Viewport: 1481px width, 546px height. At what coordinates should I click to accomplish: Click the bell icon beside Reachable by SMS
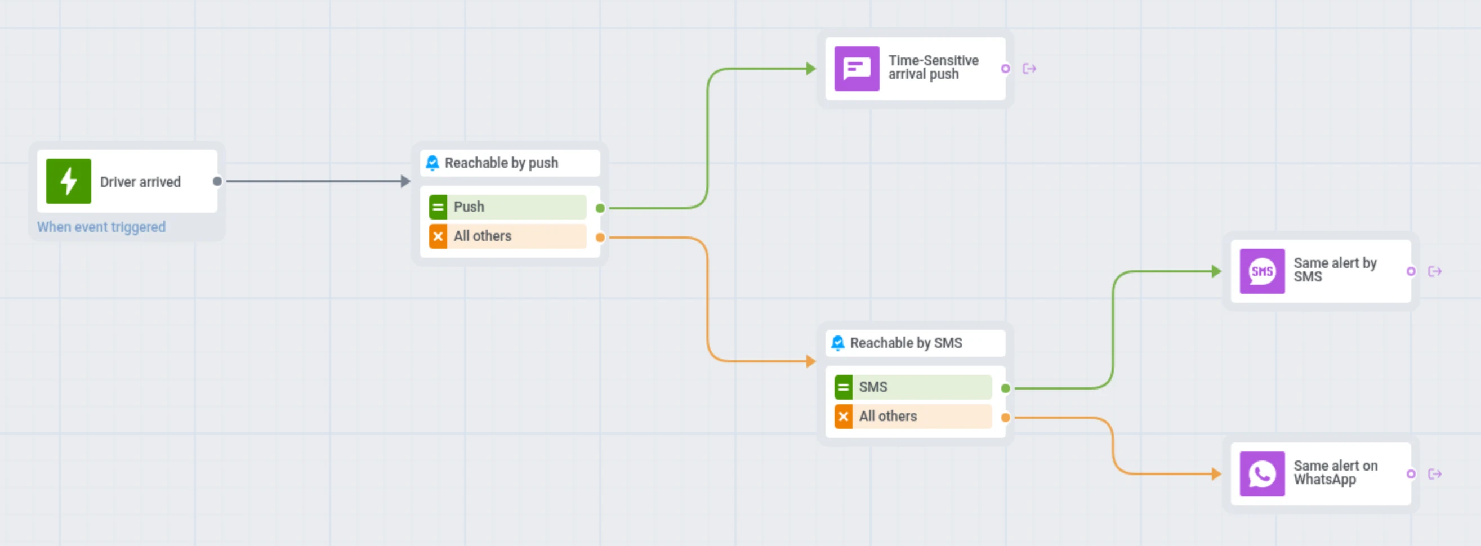click(x=838, y=343)
